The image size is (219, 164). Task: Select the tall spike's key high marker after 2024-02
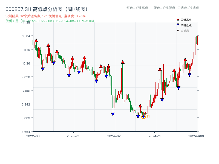click(123, 62)
